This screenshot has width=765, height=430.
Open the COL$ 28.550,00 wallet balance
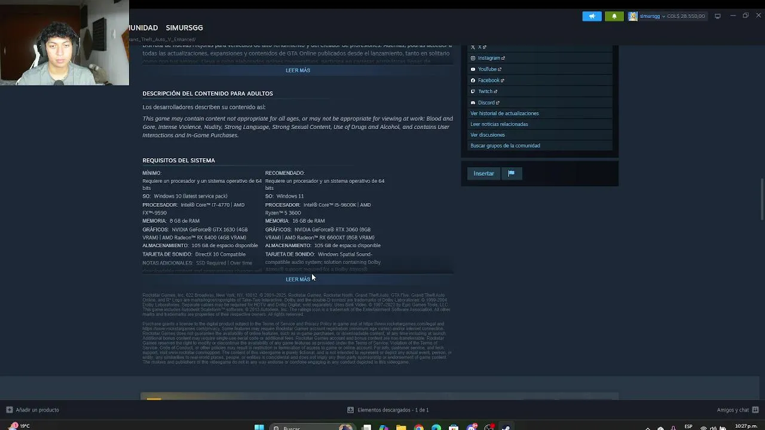click(x=686, y=16)
